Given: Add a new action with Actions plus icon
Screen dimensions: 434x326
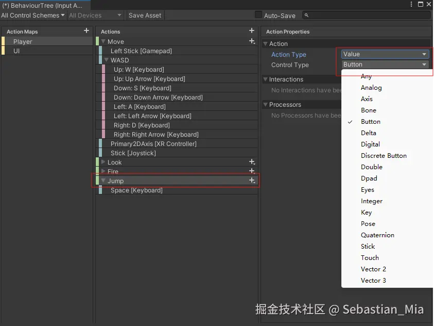Looking at the screenshot, I should point(252,30).
